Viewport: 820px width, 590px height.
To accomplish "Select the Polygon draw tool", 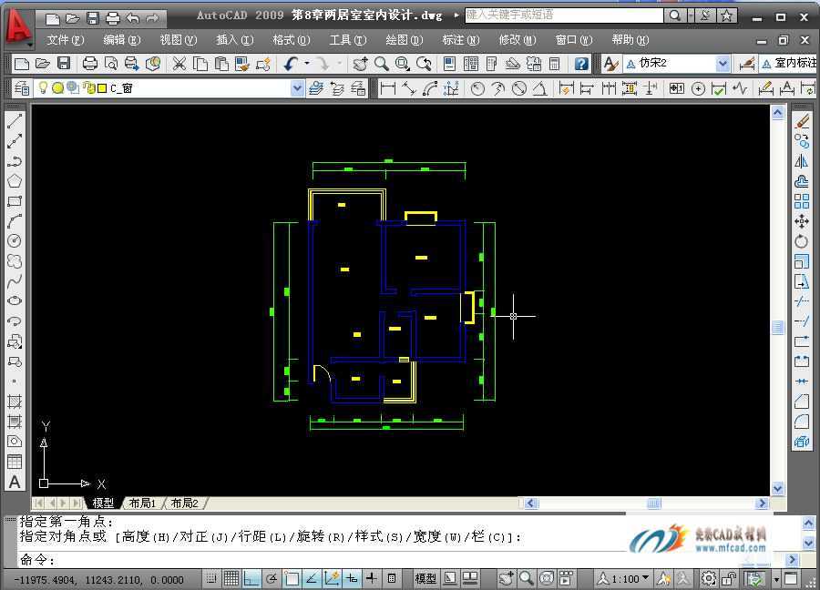I will coord(15,181).
